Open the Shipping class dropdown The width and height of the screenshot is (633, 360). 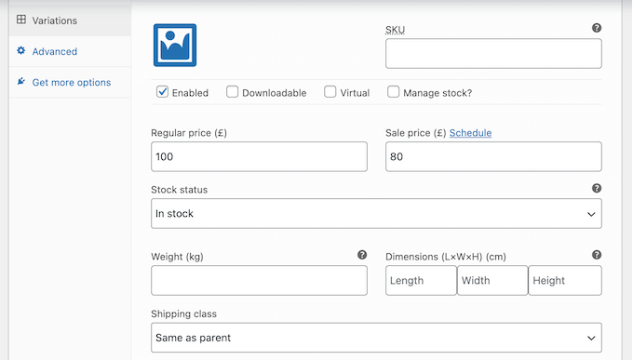click(376, 338)
